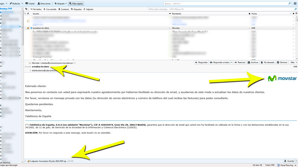This screenshot has width=298, height=167.
Task: Filter messages Con estrella
Action: click(x=50, y=9)
